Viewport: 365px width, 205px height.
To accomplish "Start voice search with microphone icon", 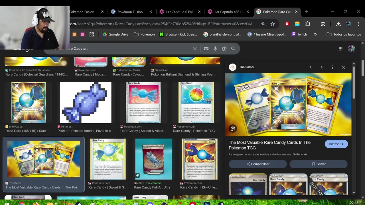I will (215, 49).
